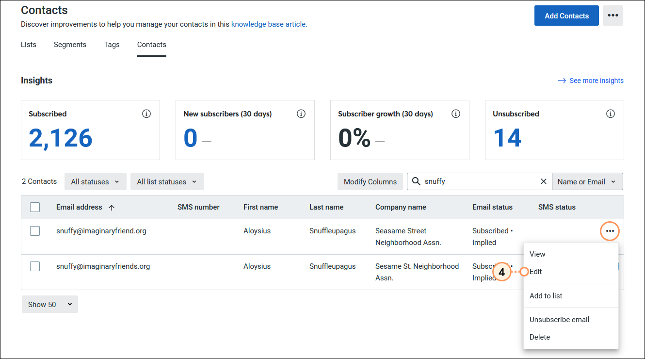
Task: Sort by Email address arrow
Action: coord(112,207)
